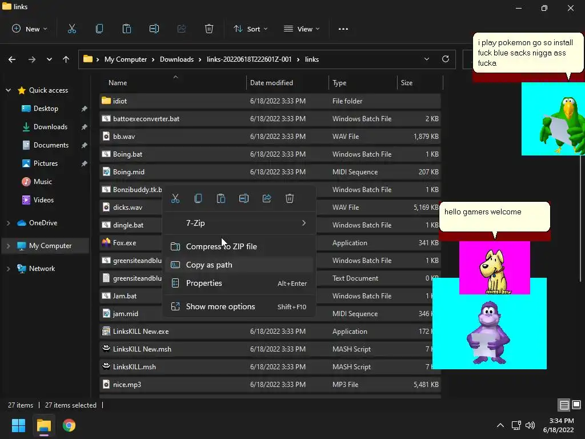Open the Sort dropdown menu
This screenshot has height=439, width=585.
click(x=250, y=29)
